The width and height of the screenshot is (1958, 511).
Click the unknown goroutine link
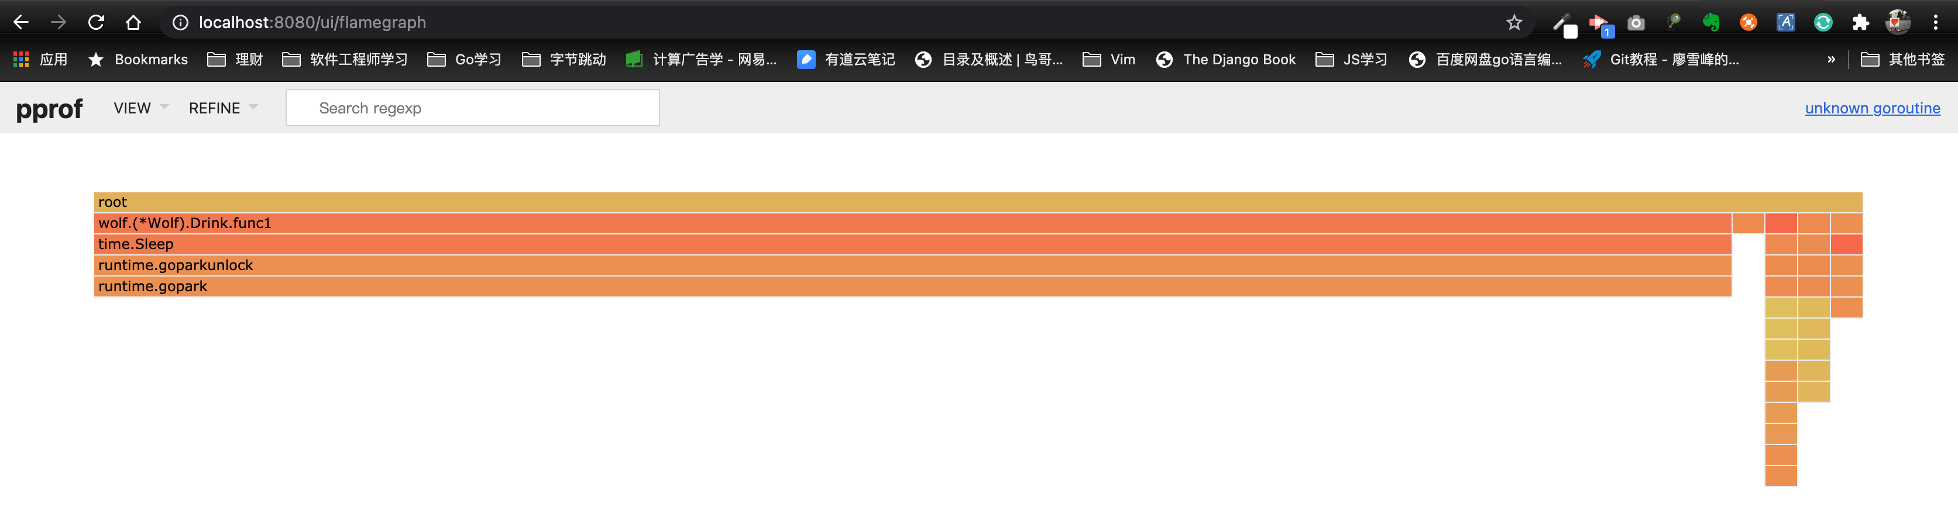tap(1872, 108)
